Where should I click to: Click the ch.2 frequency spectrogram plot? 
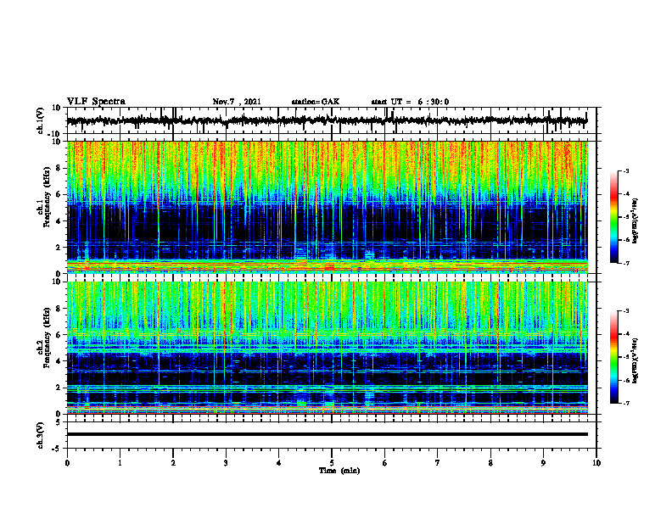coord(328,348)
